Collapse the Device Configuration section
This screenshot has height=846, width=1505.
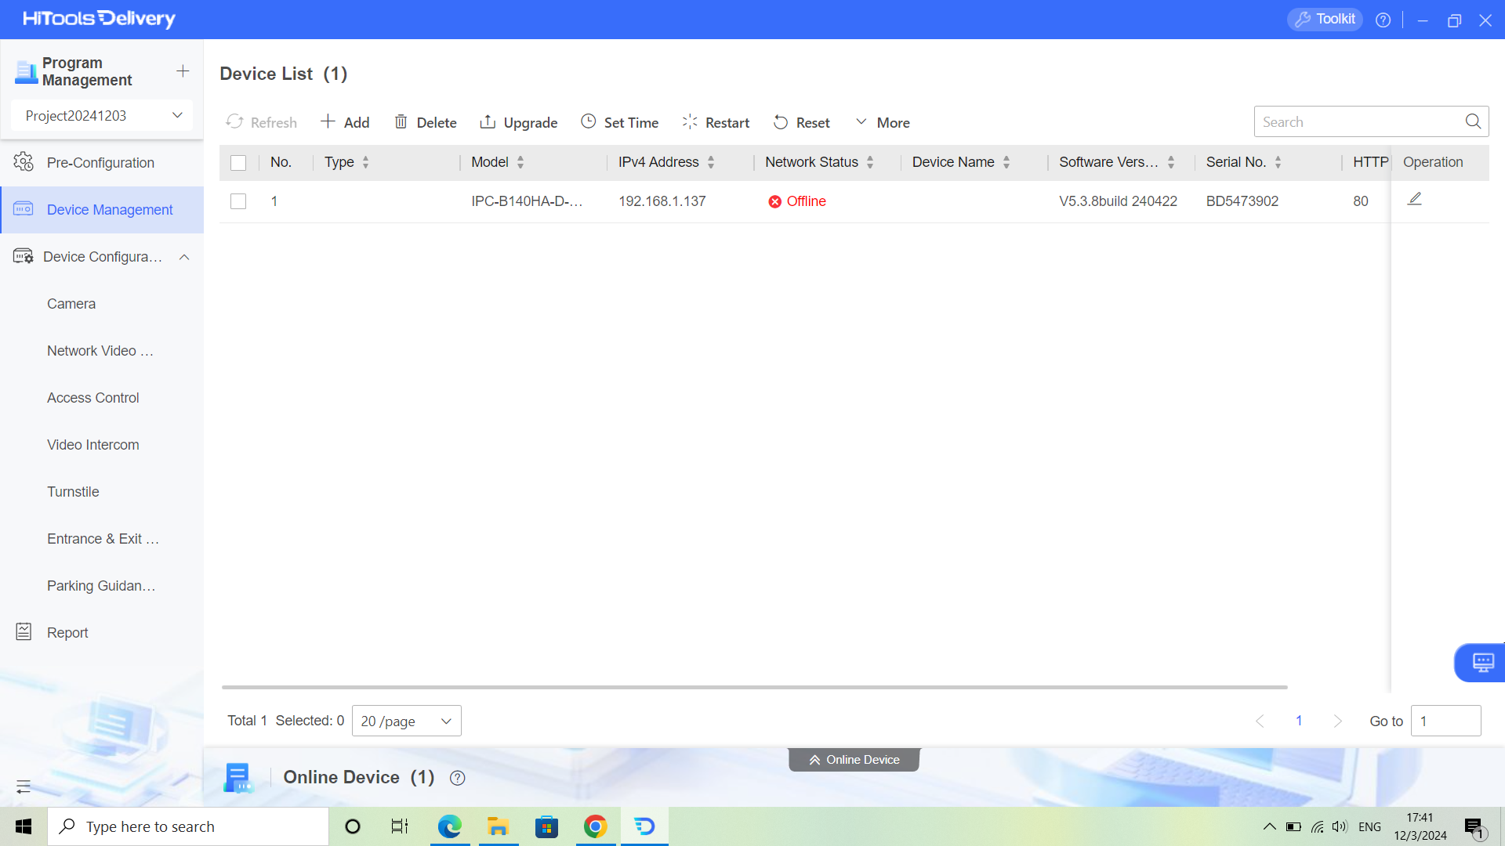[183, 256]
